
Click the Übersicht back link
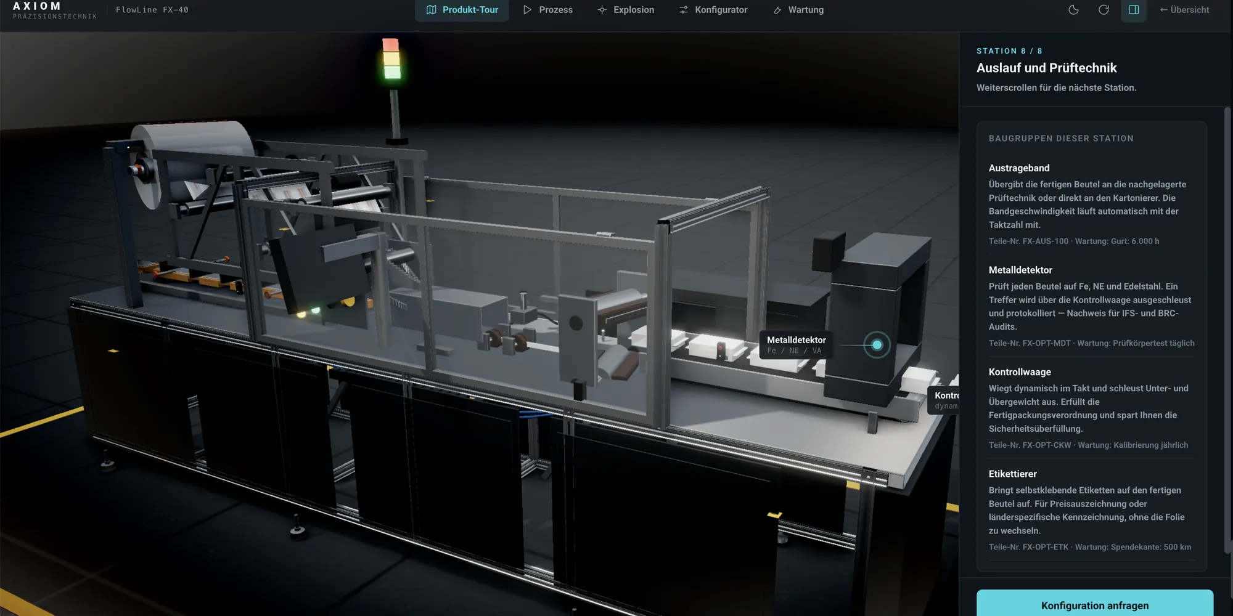(x=1184, y=10)
